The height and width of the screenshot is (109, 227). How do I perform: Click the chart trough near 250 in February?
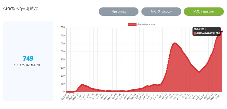[199, 72]
